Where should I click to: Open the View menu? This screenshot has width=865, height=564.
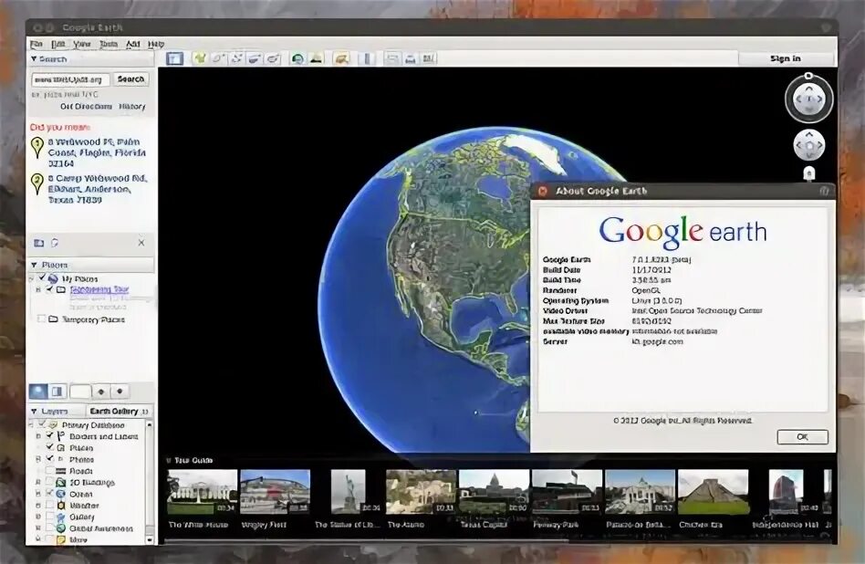(x=81, y=44)
